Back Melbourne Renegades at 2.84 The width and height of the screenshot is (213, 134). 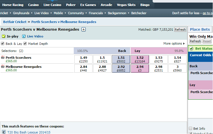point(83,68)
